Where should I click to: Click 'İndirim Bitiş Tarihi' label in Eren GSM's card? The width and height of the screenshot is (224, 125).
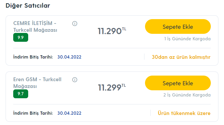pos(33,113)
